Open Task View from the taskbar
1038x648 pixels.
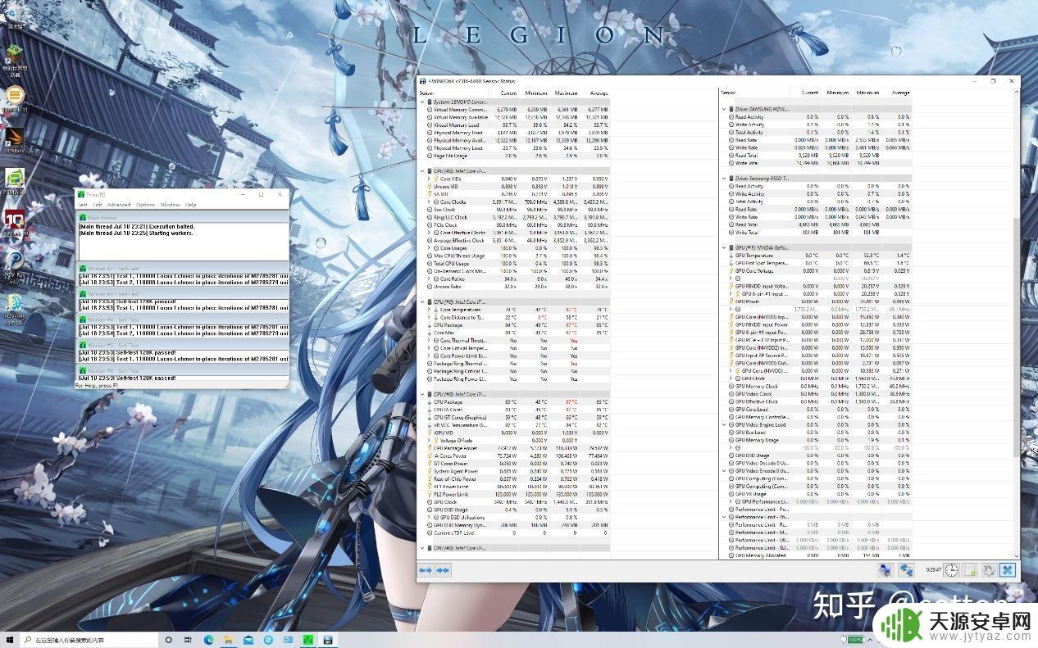click(188, 640)
